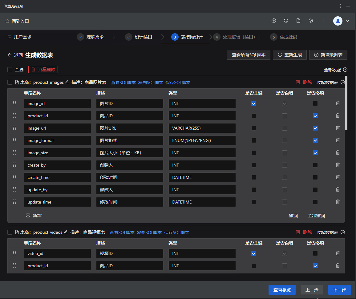Click the plus icon in top header
The image size is (356, 299).
click(274, 21)
